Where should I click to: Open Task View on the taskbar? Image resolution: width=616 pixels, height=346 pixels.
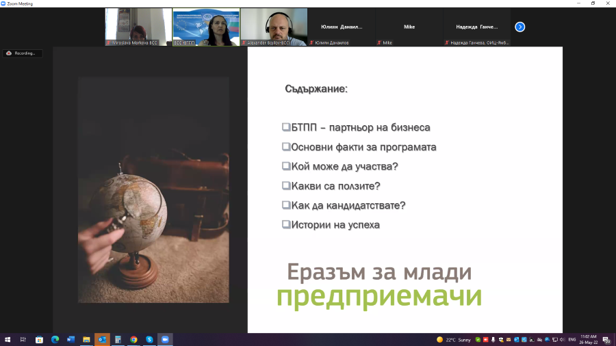pyautogui.click(x=23, y=340)
